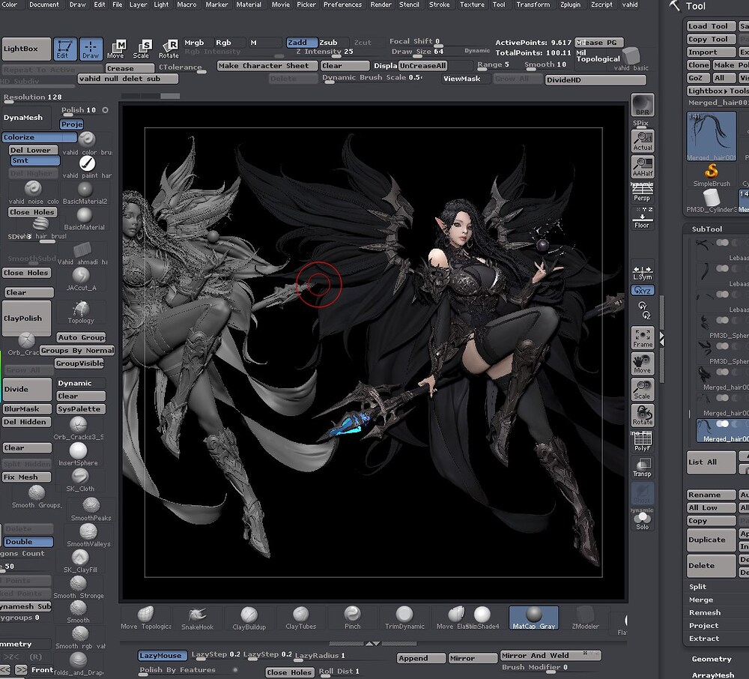
Task: Choose the SK_Cloth brush
Action: 80,480
